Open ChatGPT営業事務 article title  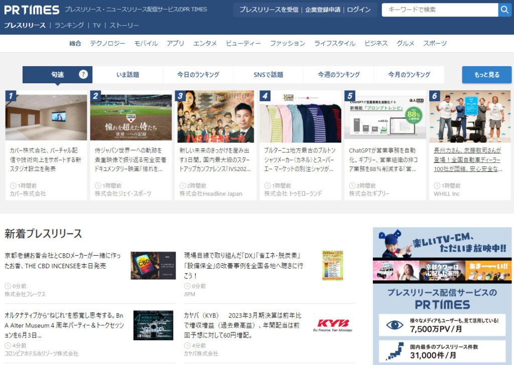[x=383, y=159]
